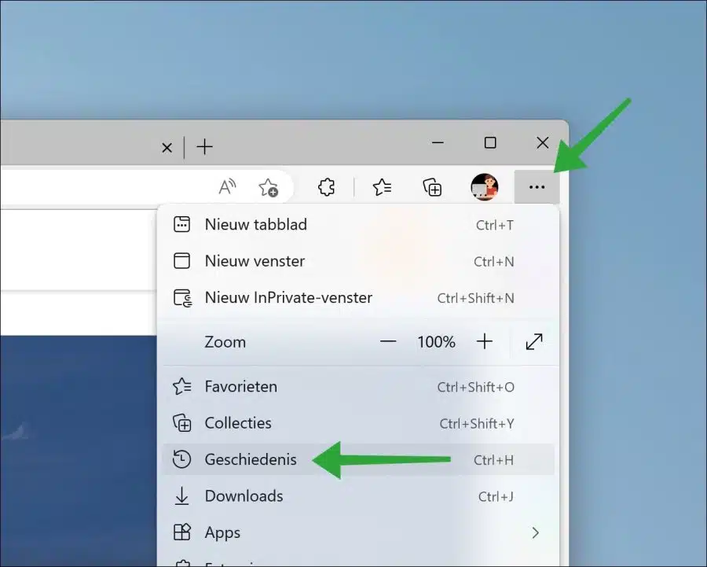
Task: Close the Edge browser window
Action: (x=542, y=142)
